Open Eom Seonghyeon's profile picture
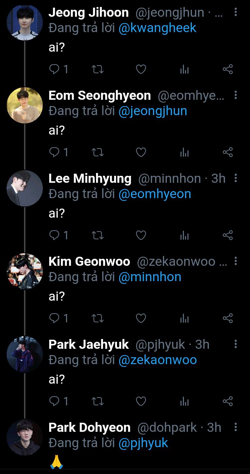This screenshot has width=250, height=474. (x=25, y=105)
